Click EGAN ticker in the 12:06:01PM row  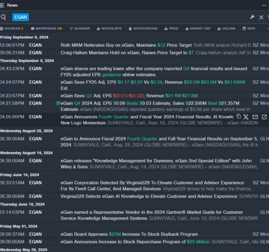coord(35,45)
